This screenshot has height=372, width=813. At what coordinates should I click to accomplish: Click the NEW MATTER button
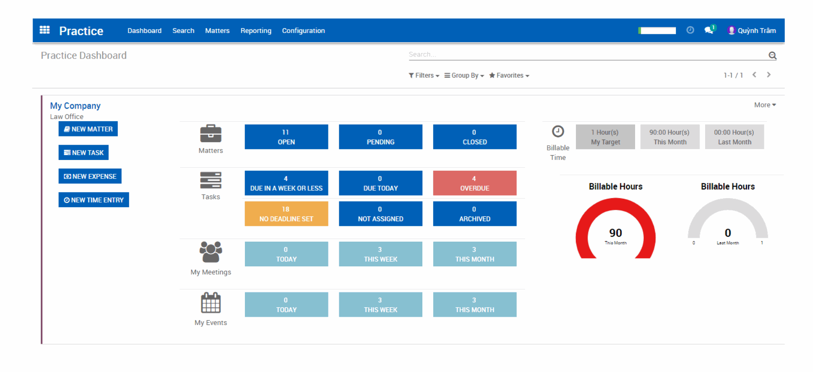point(88,129)
